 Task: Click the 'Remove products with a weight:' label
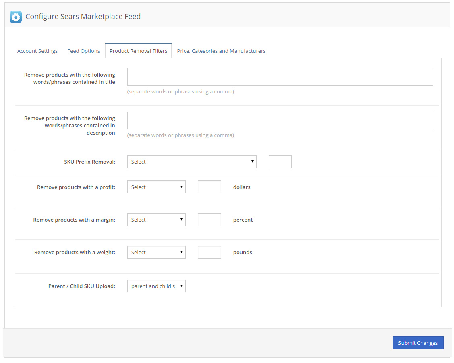pyautogui.click(x=75, y=253)
